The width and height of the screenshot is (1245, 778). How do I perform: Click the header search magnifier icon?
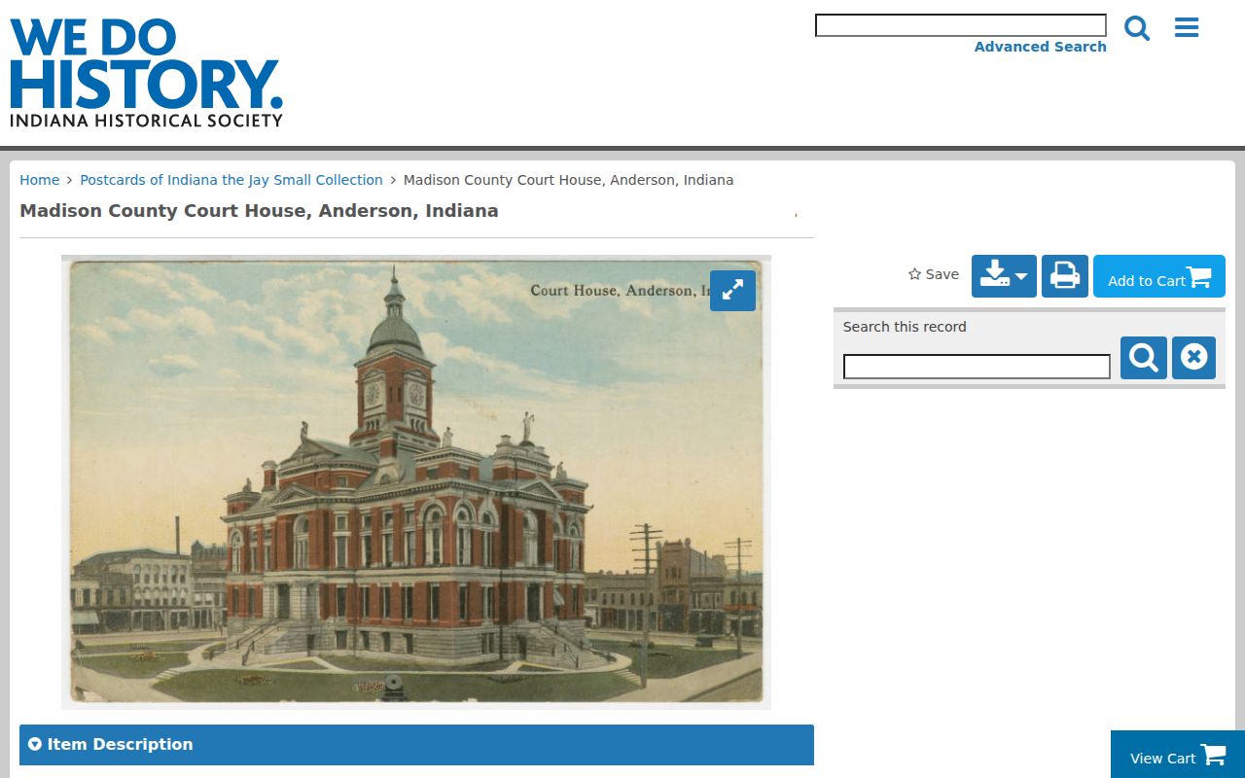pyautogui.click(x=1137, y=28)
